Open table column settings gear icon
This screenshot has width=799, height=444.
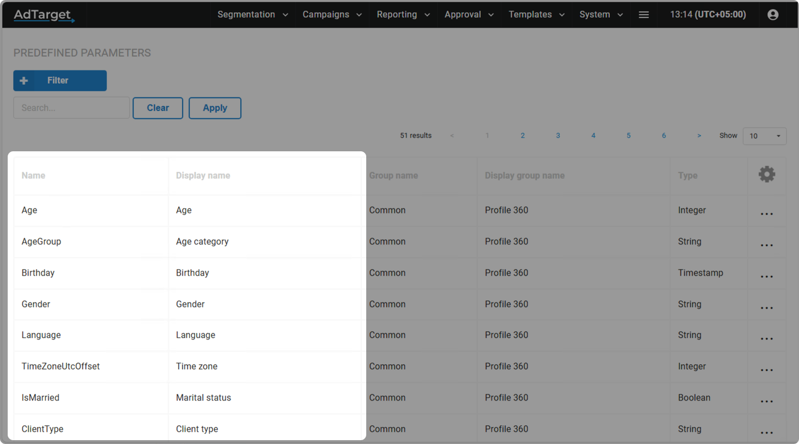click(x=767, y=175)
